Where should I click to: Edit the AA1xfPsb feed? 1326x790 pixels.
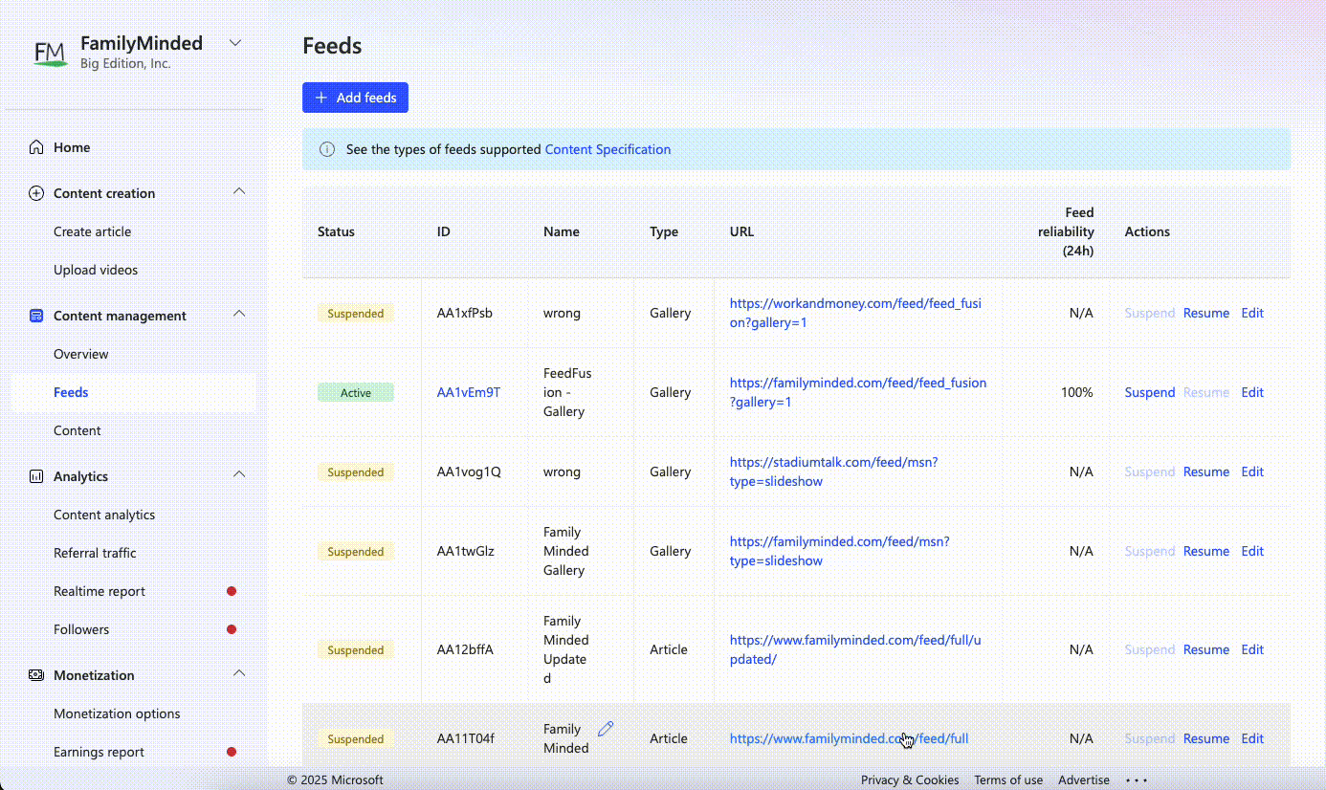pos(1252,313)
